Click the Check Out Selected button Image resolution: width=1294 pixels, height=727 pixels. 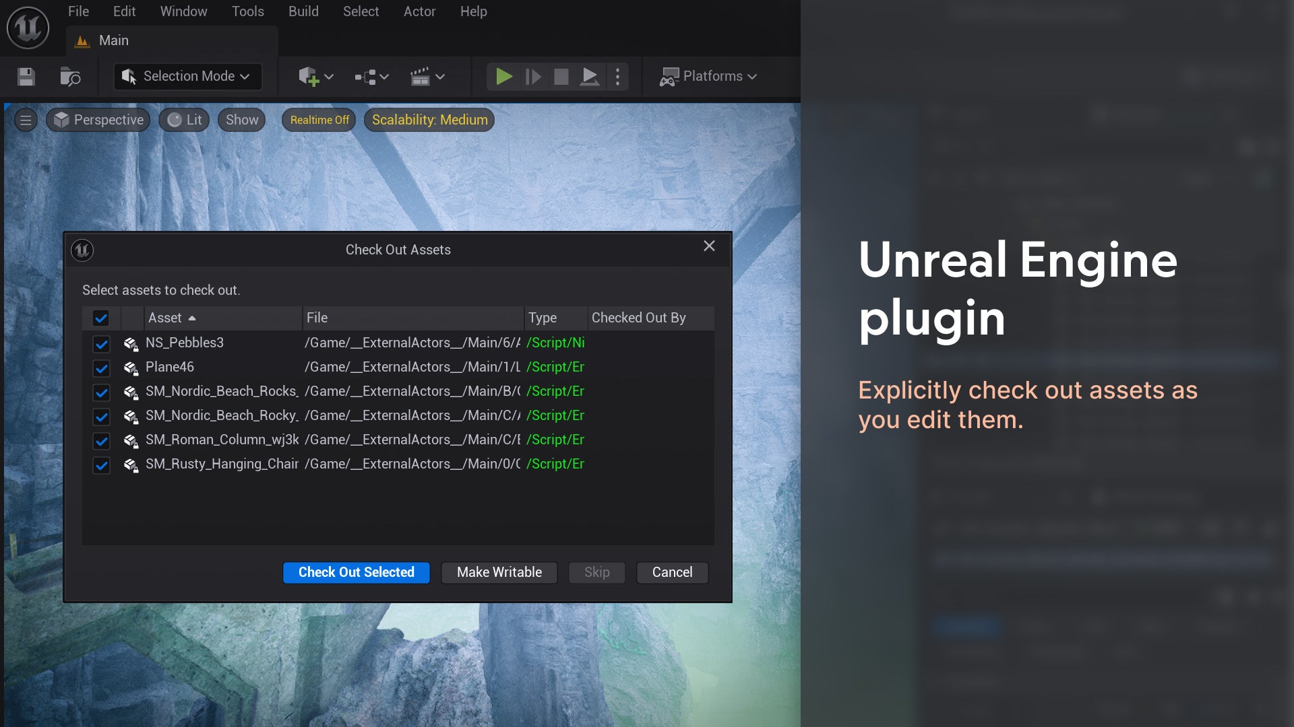[x=356, y=573]
